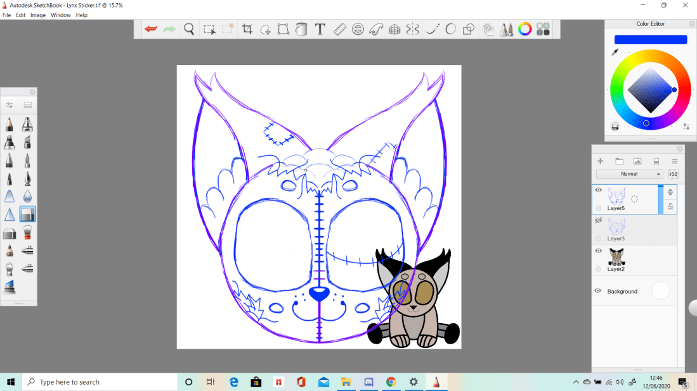Screen dimensions: 697x391
Task: Toggle Background layer visibility
Action: click(597, 291)
